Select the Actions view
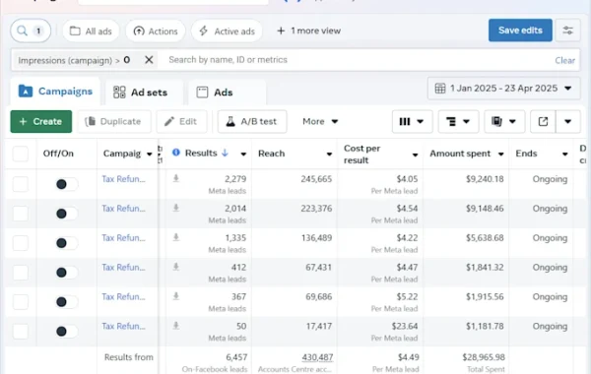Screen dimensions: 591x374 [x=156, y=31]
